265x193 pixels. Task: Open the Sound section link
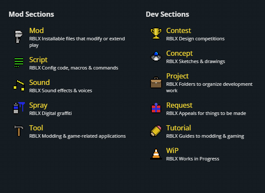coord(39,83)
